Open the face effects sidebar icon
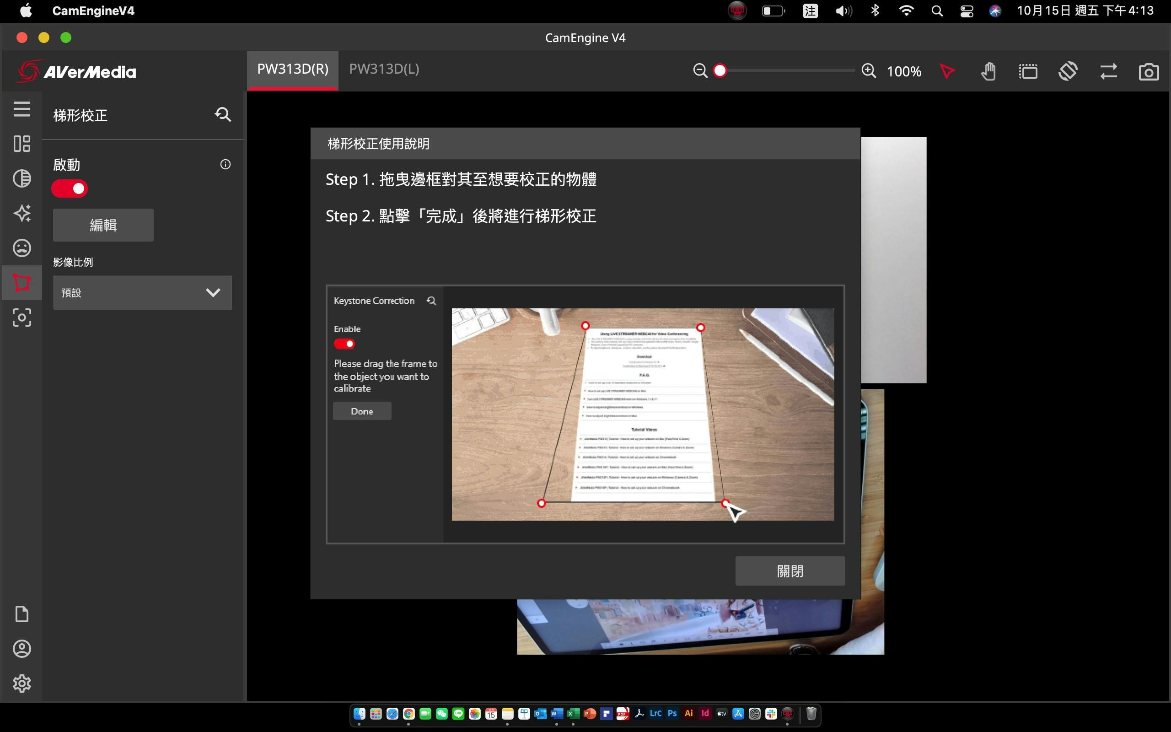The height and width of the screenshot is (732, 1171). tap(22, 248)
